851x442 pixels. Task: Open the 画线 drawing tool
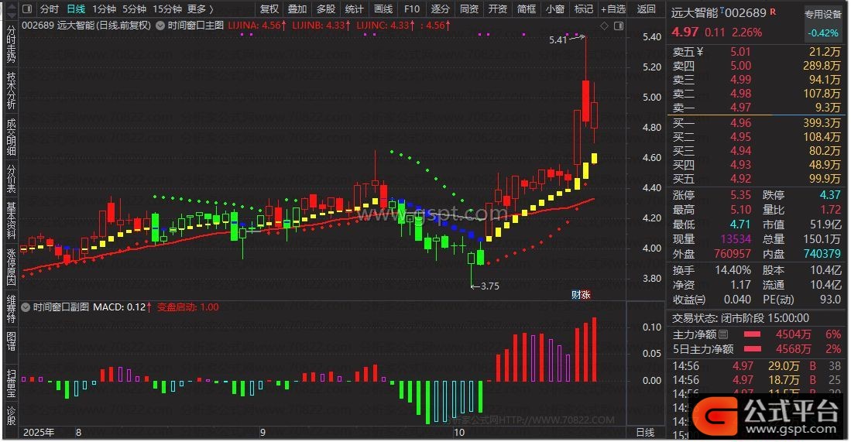click(383, 9)
